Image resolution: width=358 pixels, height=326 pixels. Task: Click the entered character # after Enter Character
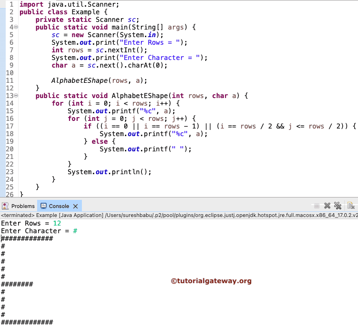(75, 231)
